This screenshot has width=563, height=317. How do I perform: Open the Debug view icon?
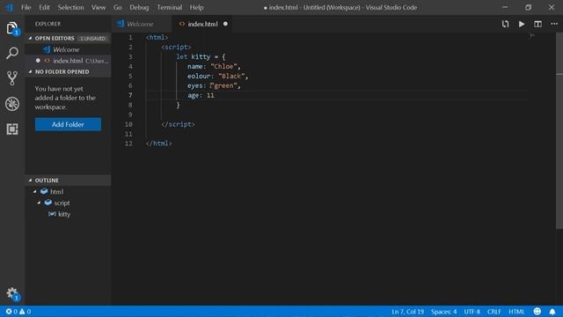coord(12,104)
